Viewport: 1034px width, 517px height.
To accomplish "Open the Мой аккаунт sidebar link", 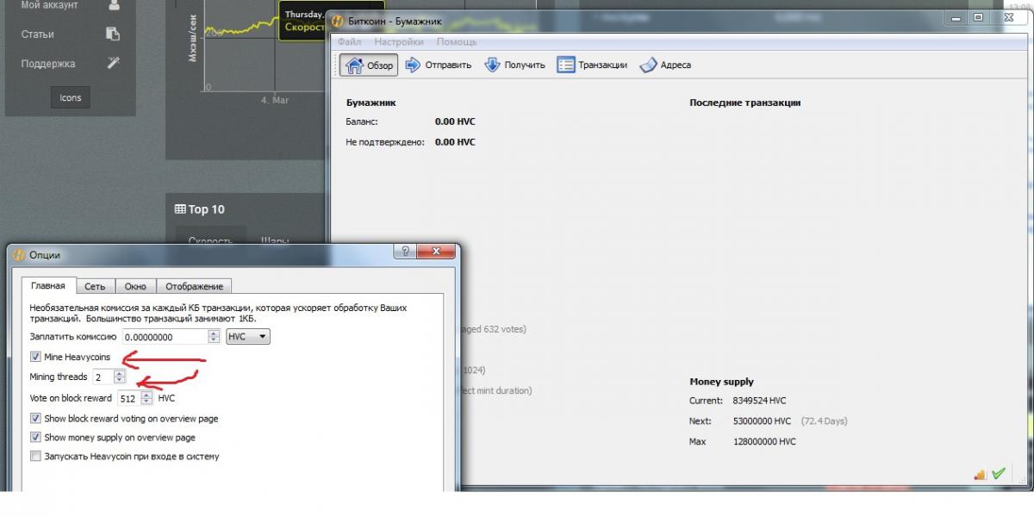I will [x=49, y=5].
